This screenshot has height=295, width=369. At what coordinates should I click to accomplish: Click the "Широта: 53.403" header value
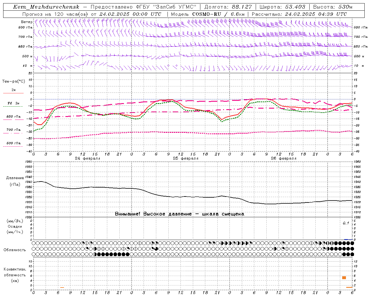[282, 7]
